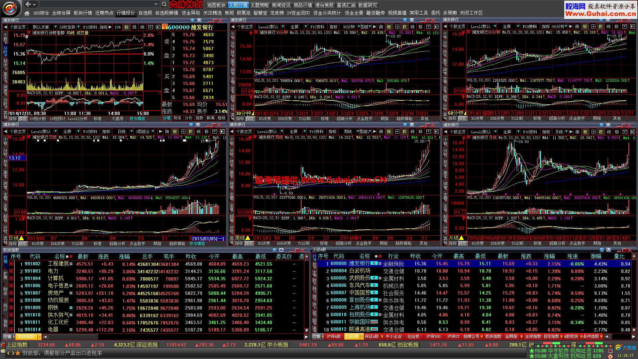The width and height of the screenshot is (638, 359).
Task: Expand the 60分钟 period dropdown
Action: pos(566,27)
